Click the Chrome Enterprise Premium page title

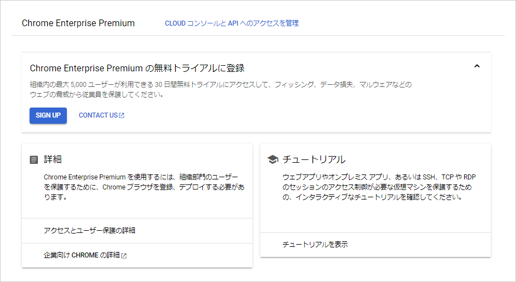[x=79, y=23]
